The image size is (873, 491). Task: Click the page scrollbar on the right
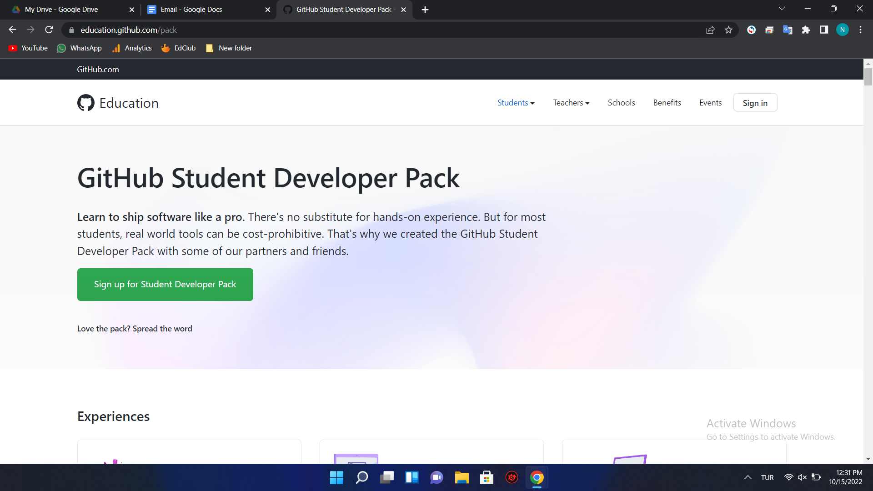(868, 77)
